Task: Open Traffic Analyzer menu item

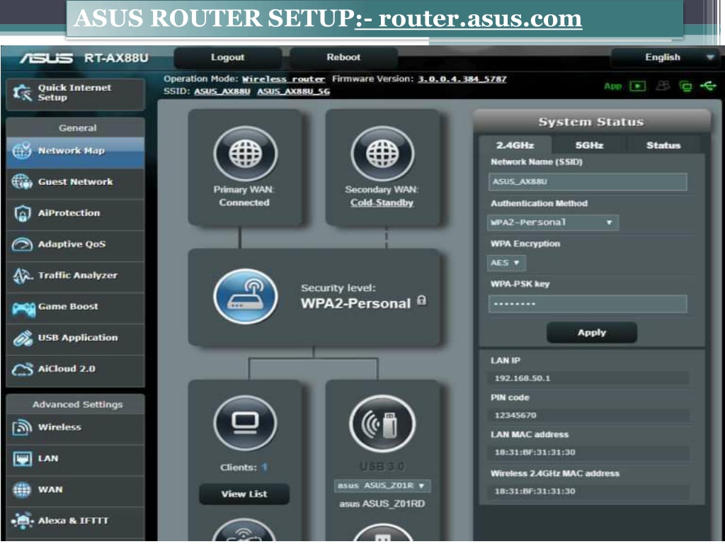Action: [x=75, y=276]
